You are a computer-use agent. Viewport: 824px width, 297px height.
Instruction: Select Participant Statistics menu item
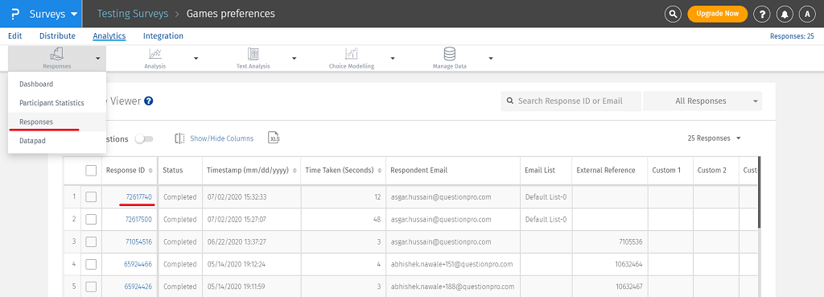click(x=57, y=103)
